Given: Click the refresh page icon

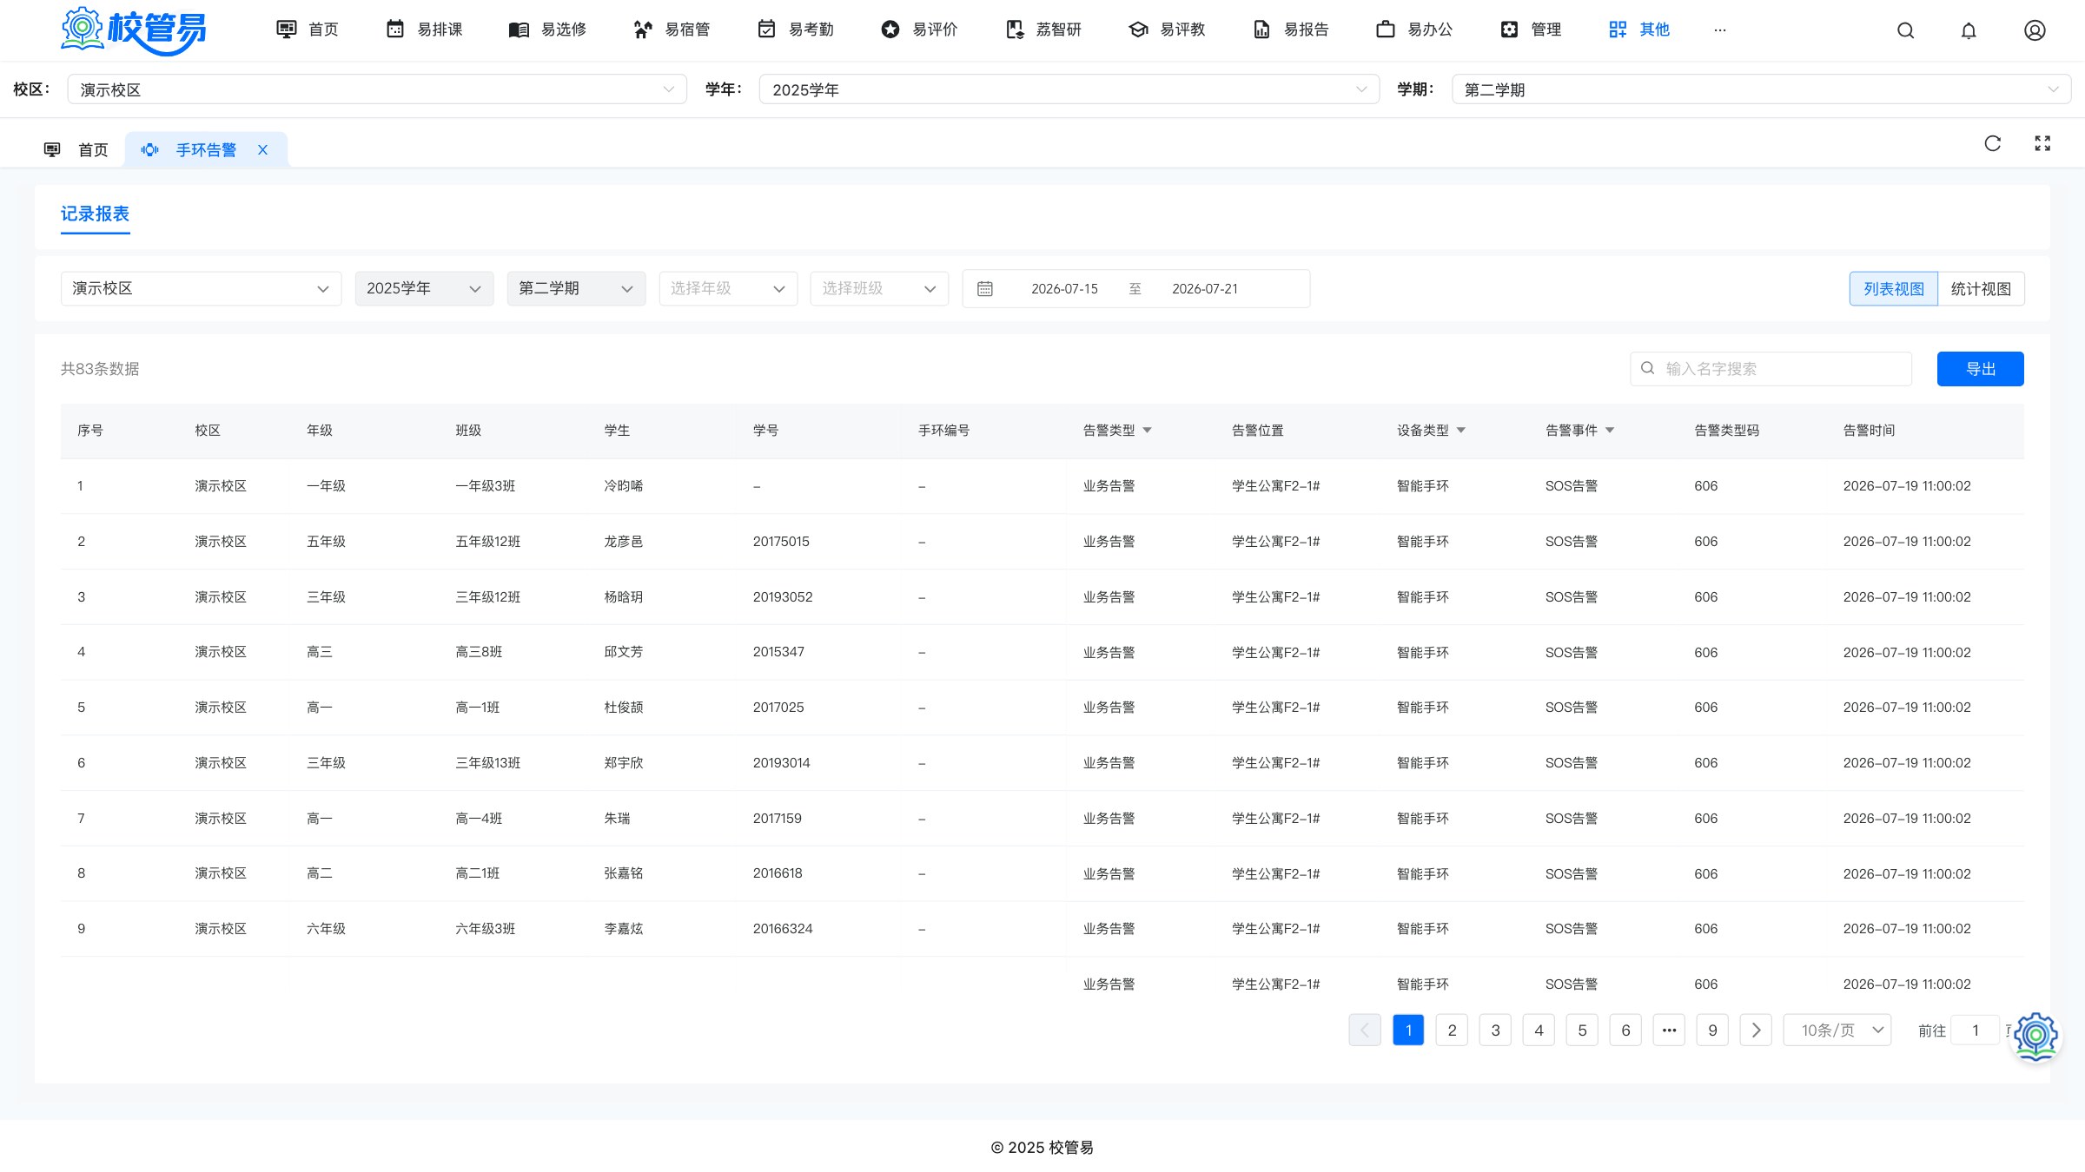Looking at the screenshot, I should pos(1993,143).
